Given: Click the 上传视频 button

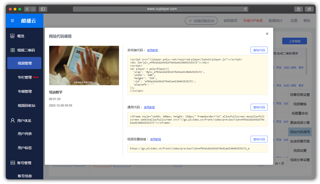Looking at the screenshot, I should [294, 41].
